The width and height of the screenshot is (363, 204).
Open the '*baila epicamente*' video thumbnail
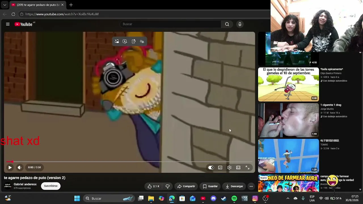pos(288,84)
